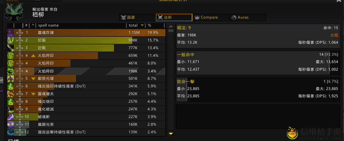This screenshot has width=344, height=141.
Task: Click the 靈魂炸彈 spell icon
Action: [11, 33]
